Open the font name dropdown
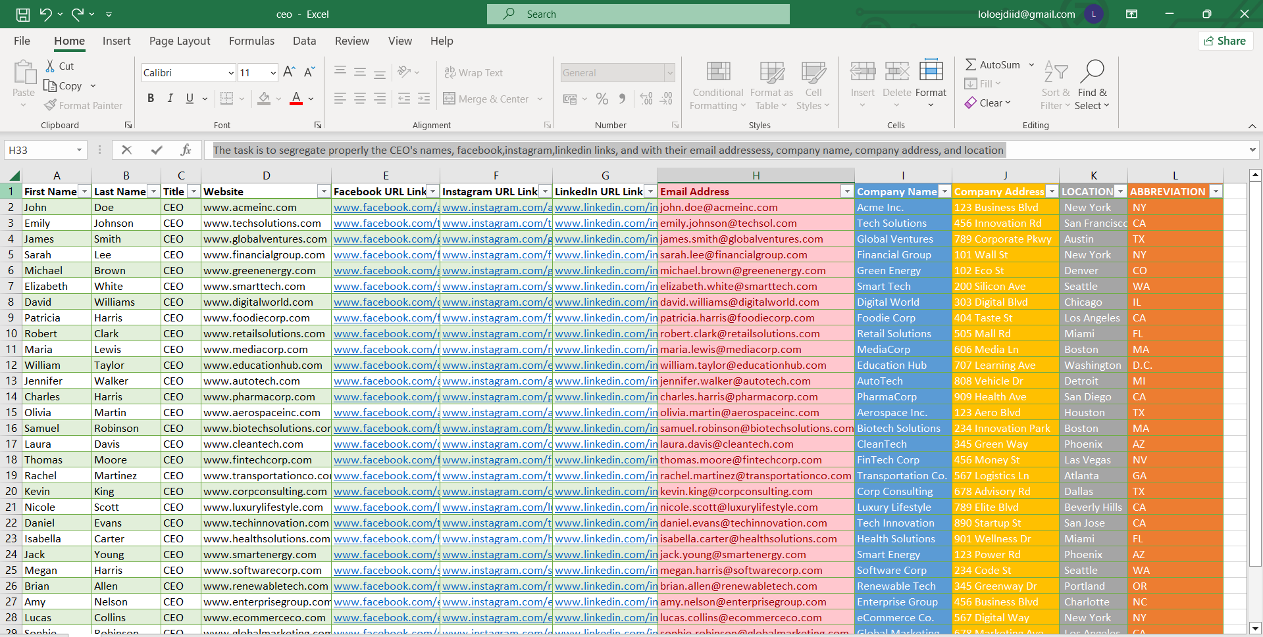Screen dimensions: 1263x637 pos(231,73)
